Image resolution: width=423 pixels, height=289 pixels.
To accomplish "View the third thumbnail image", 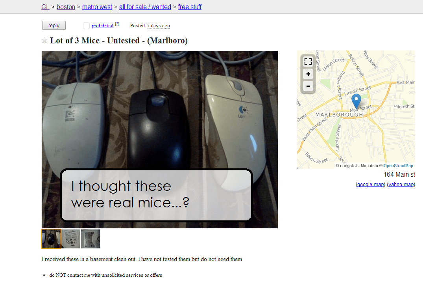I will [x=91, y=239].
